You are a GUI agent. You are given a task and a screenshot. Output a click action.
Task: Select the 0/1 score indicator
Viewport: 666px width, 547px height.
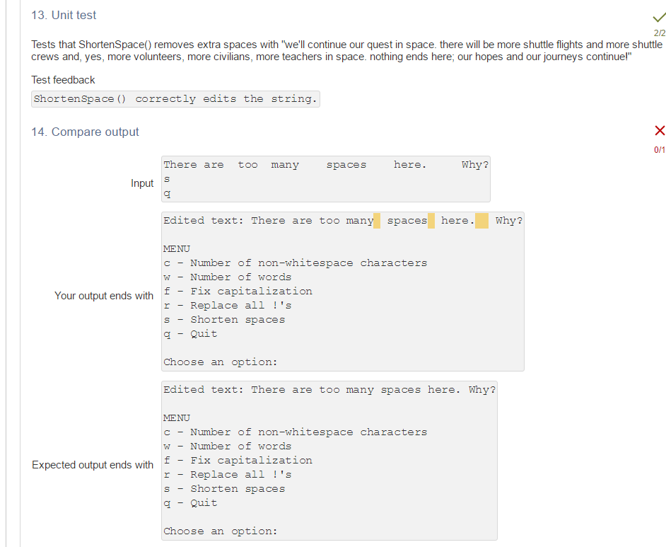point(659,149)
